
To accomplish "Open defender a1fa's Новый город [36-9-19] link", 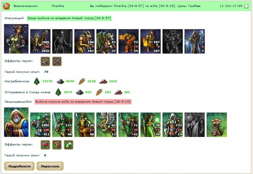I will [x=83, y=102].
